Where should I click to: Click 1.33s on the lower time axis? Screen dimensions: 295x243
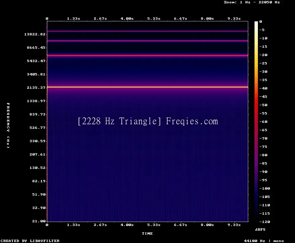click(74, 225)
